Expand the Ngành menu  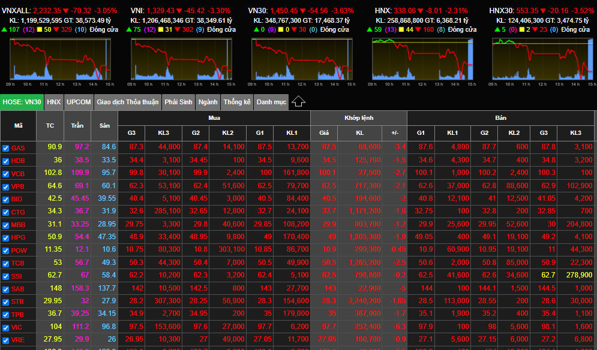(208, 102)
